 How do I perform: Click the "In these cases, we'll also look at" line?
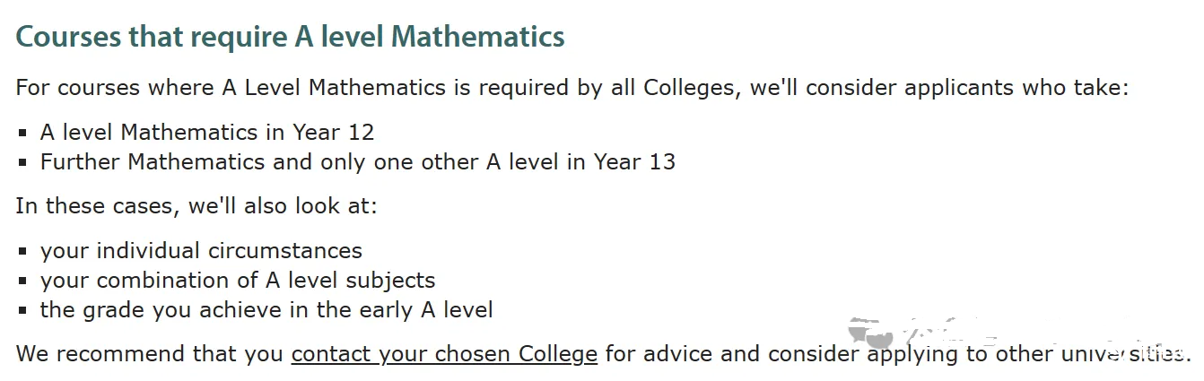[197, 205]
